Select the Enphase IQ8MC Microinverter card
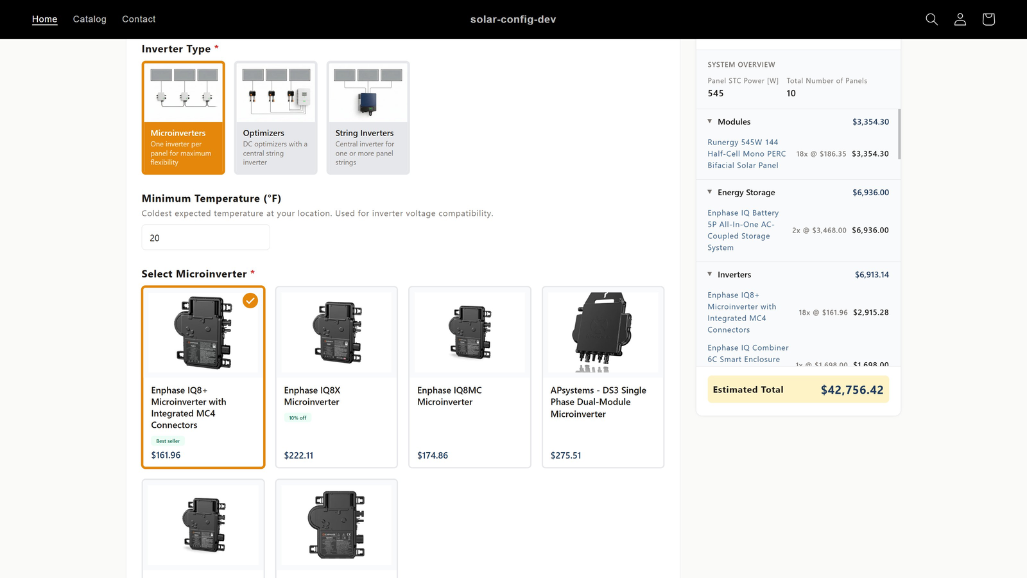This screenshot has width=1027, height=578. pyautogui.click(x=470, y=377)
